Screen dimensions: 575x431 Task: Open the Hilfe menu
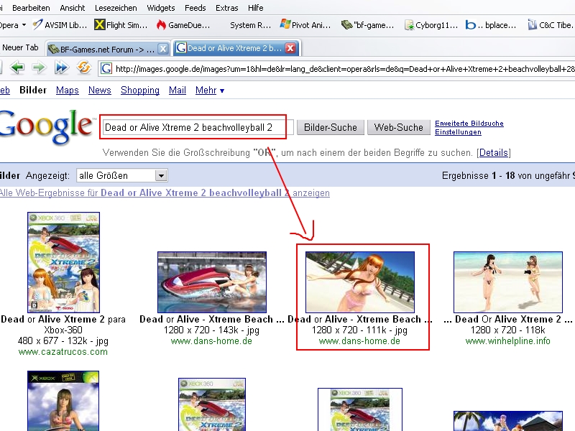255,8
